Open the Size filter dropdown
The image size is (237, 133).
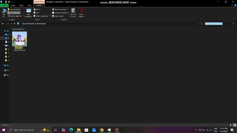coord(37,13)
